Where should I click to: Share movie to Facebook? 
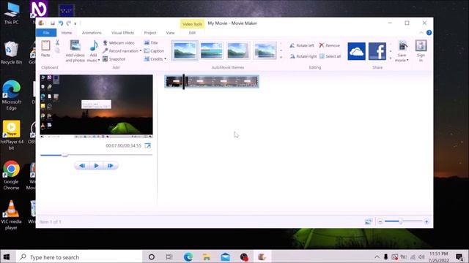pos(377,51)
